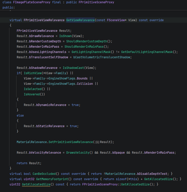
Task: Click Result.bVelocityRelevance property
Action: coord(39,153)
